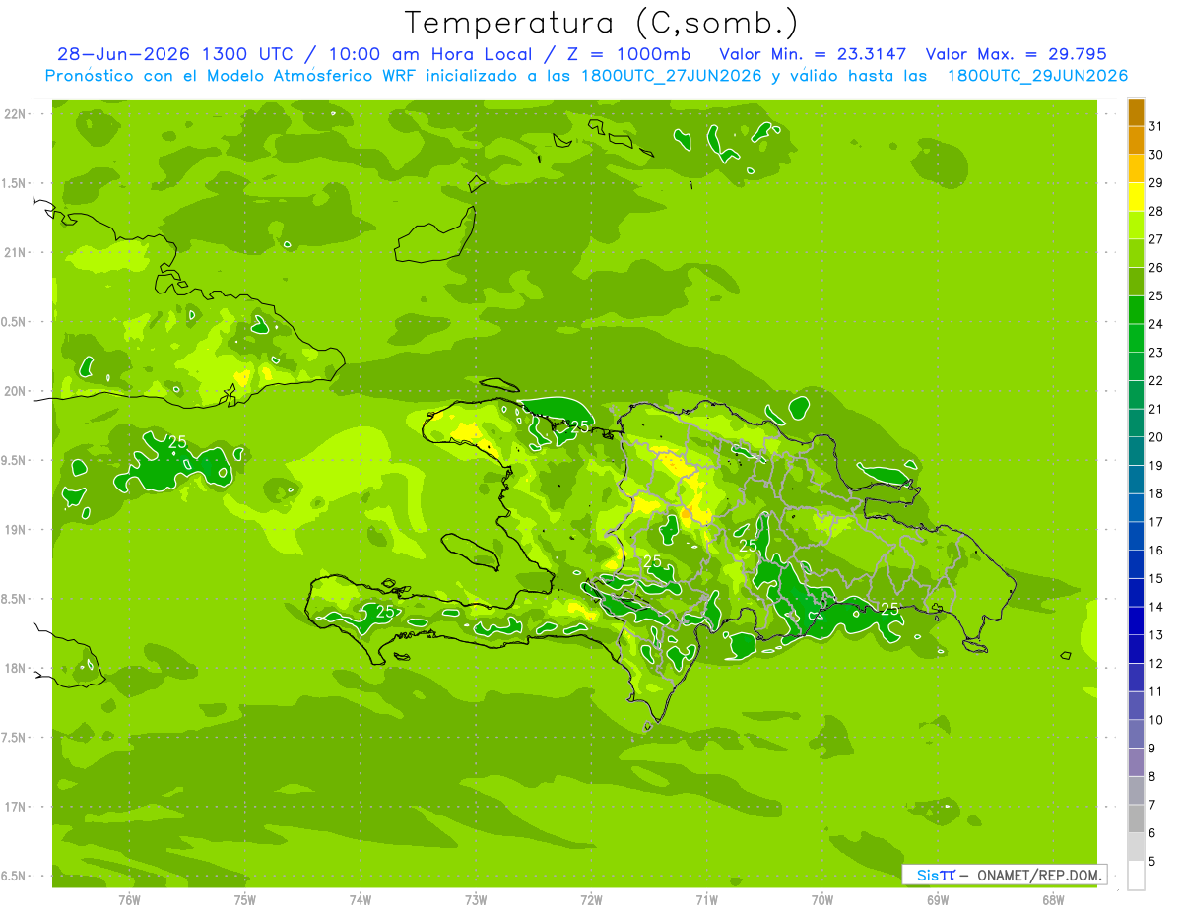This screenshot has height=913, width=1182.
Task: Click the blue swatch between 16 and 17
Action: point(1136,536)
